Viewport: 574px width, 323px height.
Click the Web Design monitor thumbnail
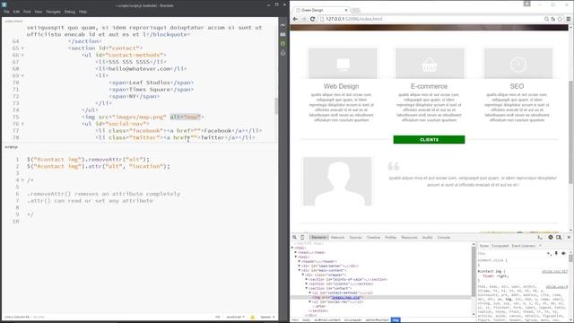point(343,64)
